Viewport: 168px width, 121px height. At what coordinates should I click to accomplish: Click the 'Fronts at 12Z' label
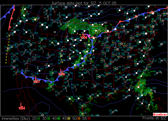(154, 118)
